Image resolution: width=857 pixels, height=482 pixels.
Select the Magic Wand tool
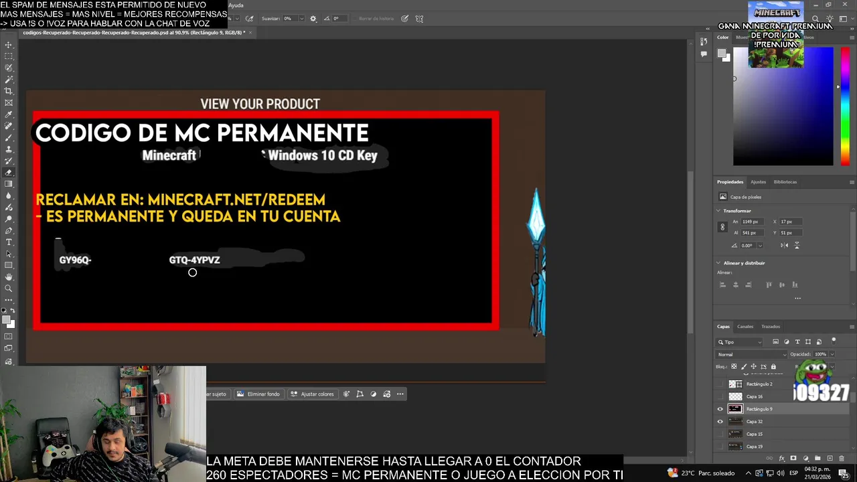point(9,80)
